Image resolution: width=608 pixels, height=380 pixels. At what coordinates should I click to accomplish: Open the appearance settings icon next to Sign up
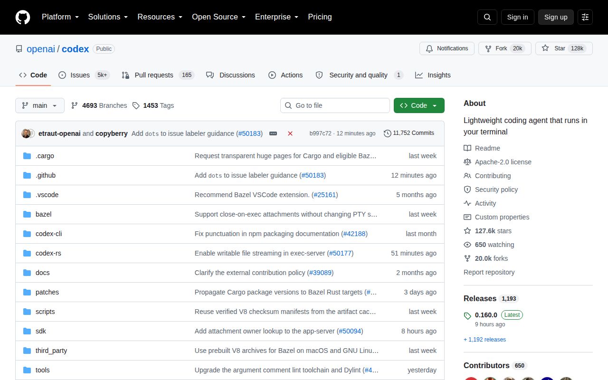[585, 17]
